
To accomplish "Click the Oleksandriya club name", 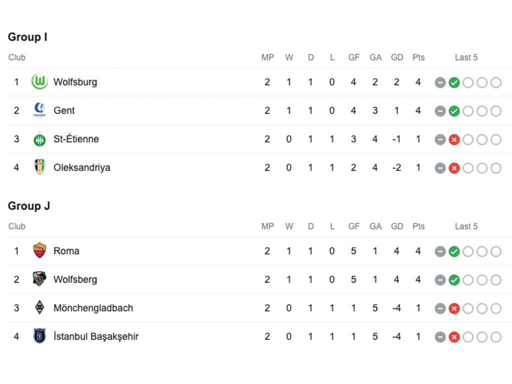I will [x=82, y=167].
